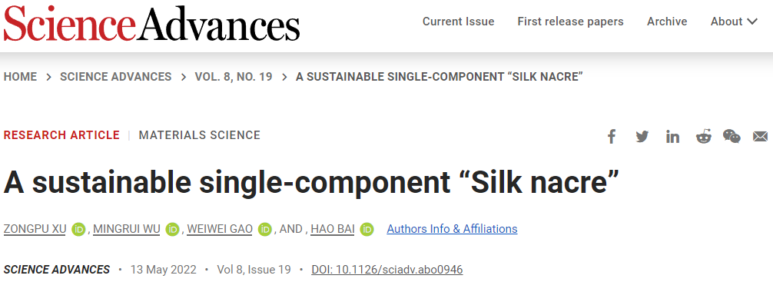This screenshot has width=773, height=282.
Task: Share to Reddit icon
Action: pos(704,137)
